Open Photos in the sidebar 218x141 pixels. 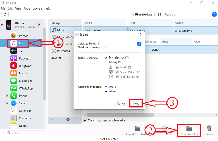pos(14,36)
